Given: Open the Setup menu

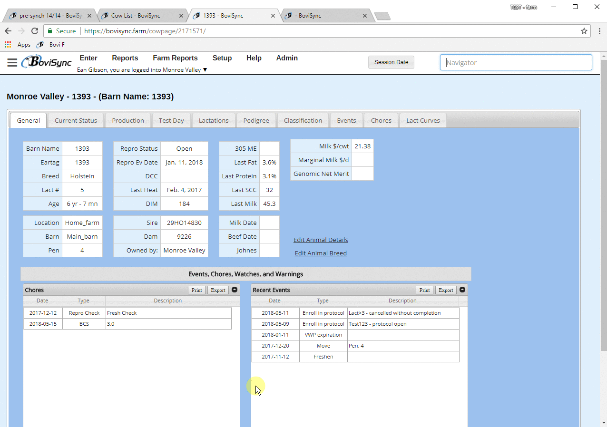Looking at the screenshot, I should (x=222, y=58).
